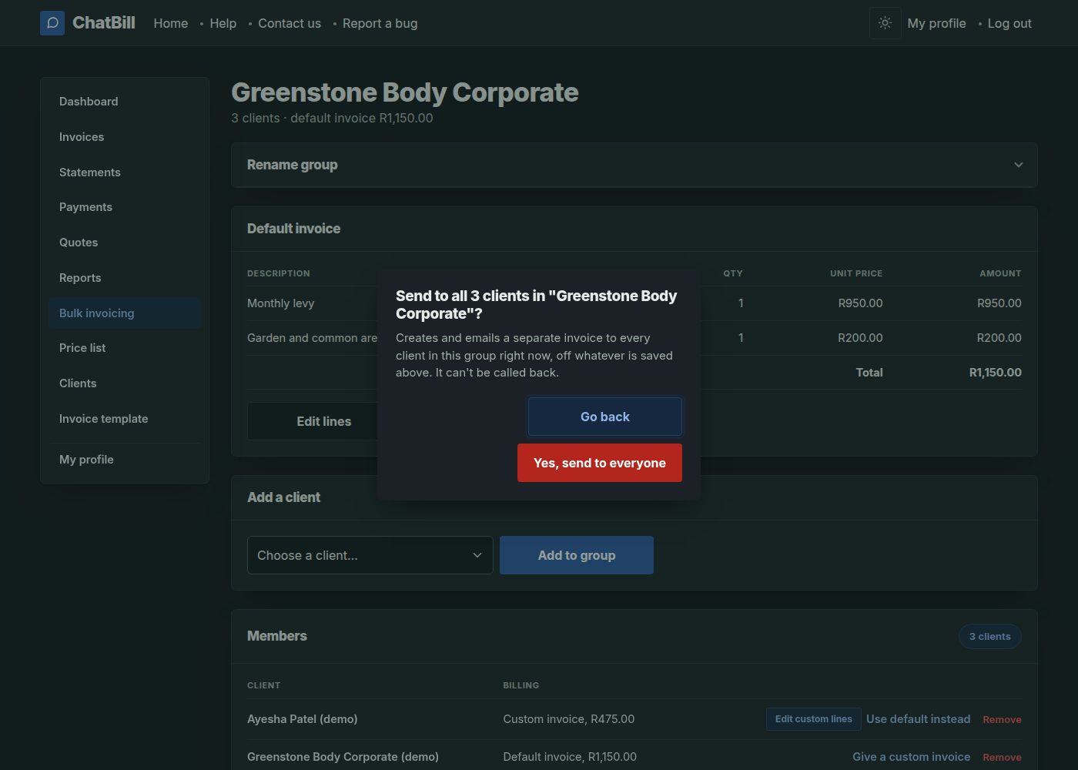The height and width of the screenshot is (770, 1078).
Task: Select Bulk invoicing in the sidebar
Action: click(x=125, y=313)
